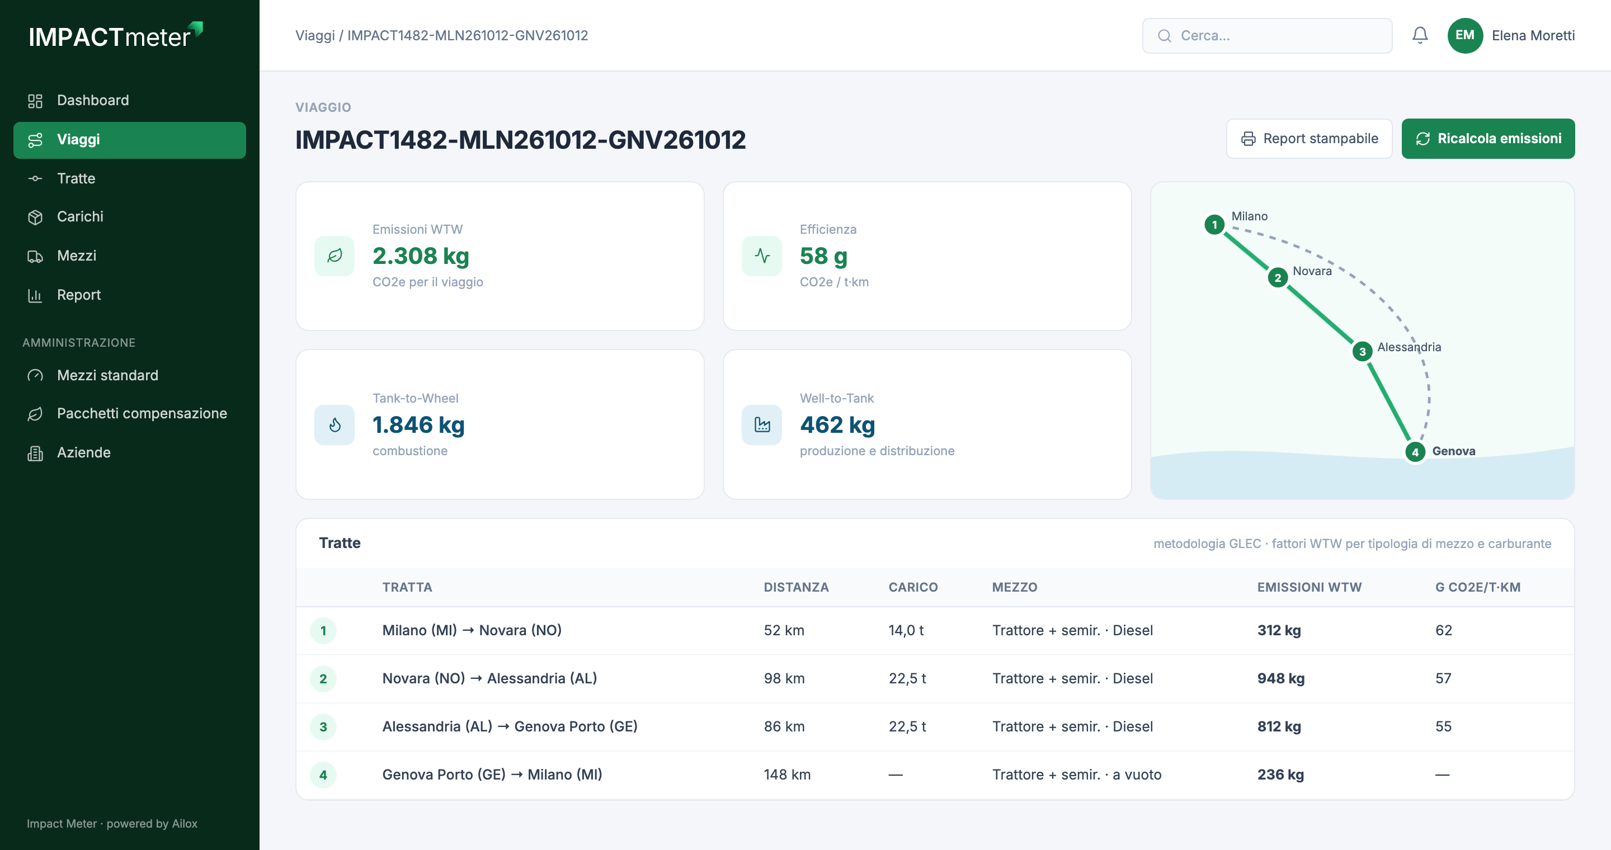This screenshot has width=1611, height=850.
Task: Select map stop marker 2 Novara
Action: pyautogui.click(x=1278, y=277)
